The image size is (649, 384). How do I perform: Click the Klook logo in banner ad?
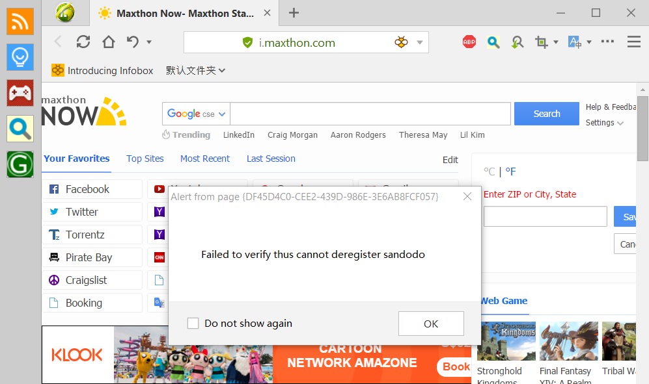[x=77, y=355]
